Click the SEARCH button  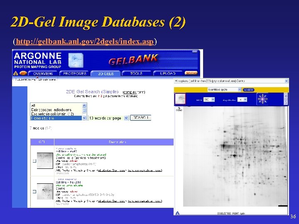click(x=140, y=118)
